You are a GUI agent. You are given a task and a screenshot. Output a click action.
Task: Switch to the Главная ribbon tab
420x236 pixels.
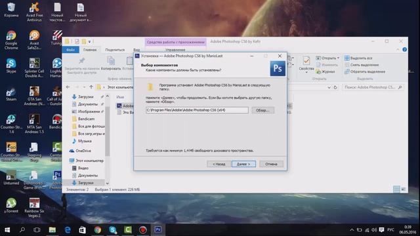[90, 50]
